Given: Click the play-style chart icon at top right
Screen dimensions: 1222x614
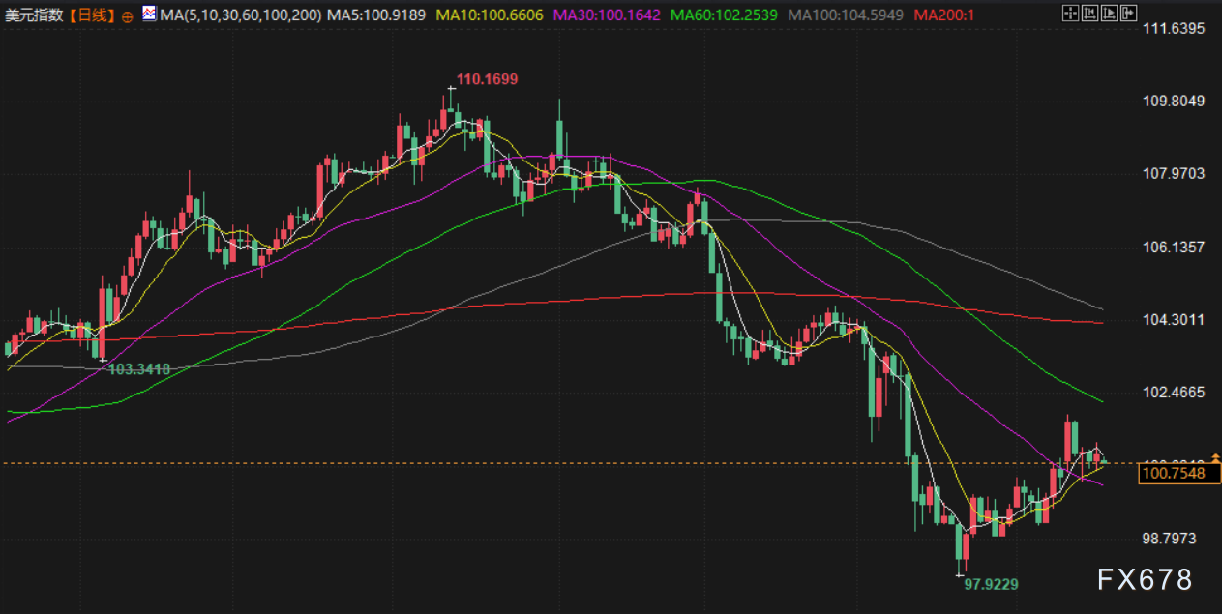Looking at the screenshot, I should tap(1109, 14).
